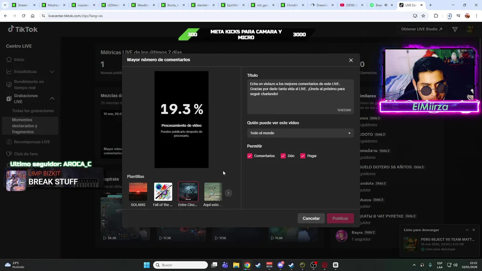The height and width of the screenshot is (271, 482).
Task: Open Todas las grabaciones
Action: coord(33,111)
